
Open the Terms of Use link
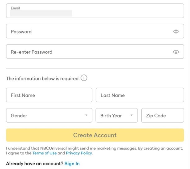tap(44, 153)
